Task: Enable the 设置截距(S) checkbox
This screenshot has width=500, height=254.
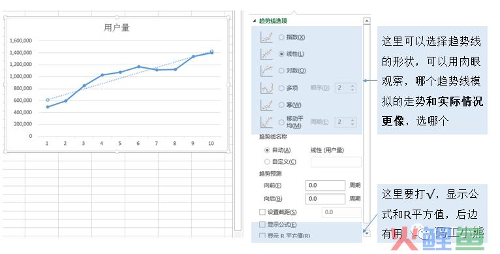Action: [262, 212]
